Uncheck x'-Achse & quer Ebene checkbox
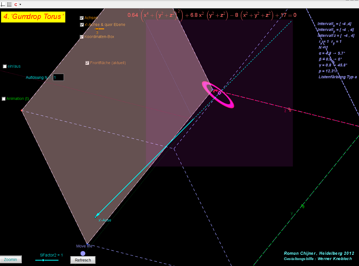 point(82,25)
